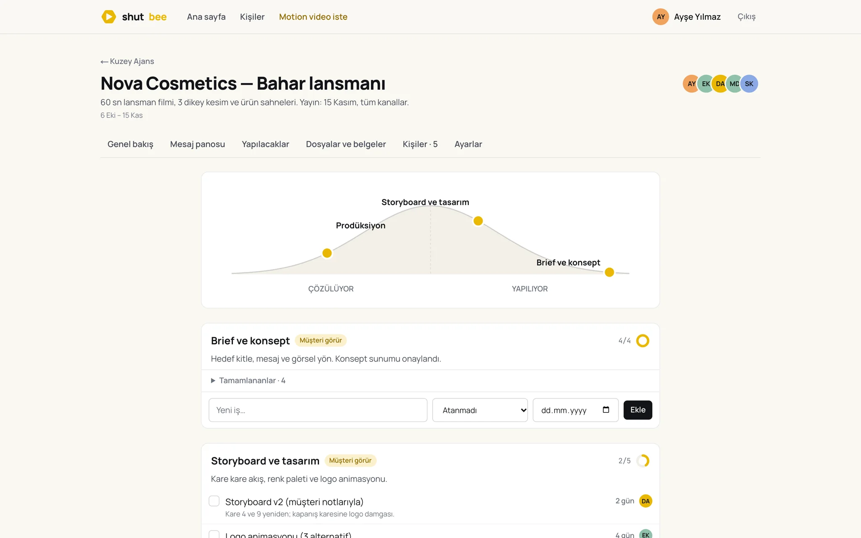The image size is (861, 538).
Task: Check the Logo animasyonu task checkbox
Action: click(x=214, y=535)
